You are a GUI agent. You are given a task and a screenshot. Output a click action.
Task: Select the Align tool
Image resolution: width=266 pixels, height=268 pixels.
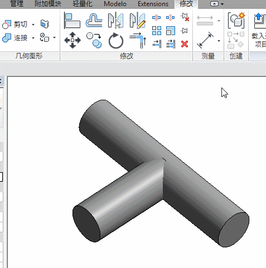point(72,21)
